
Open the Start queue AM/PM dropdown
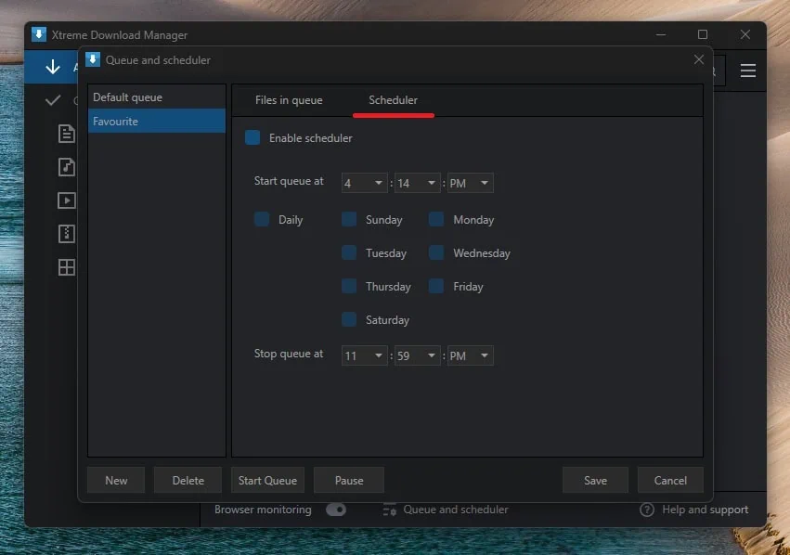[x=470, y=183]
